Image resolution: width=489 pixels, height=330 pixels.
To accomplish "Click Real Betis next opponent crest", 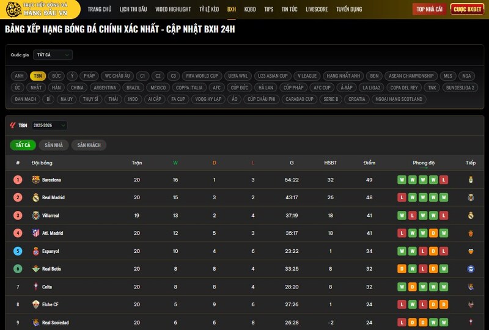I will coord(471,269).
